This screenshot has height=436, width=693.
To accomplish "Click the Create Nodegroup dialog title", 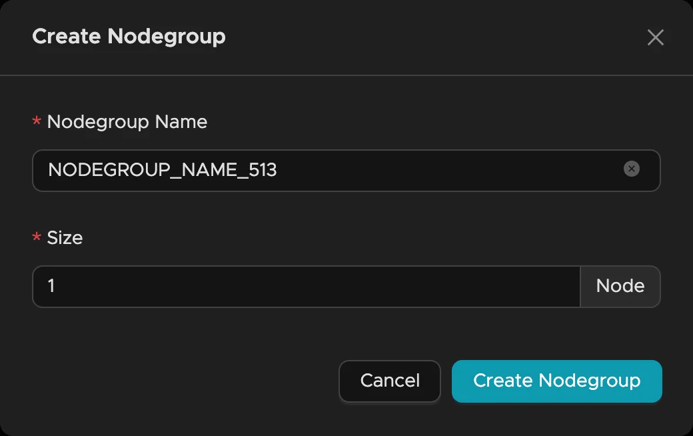I will [x=129, y=37].
